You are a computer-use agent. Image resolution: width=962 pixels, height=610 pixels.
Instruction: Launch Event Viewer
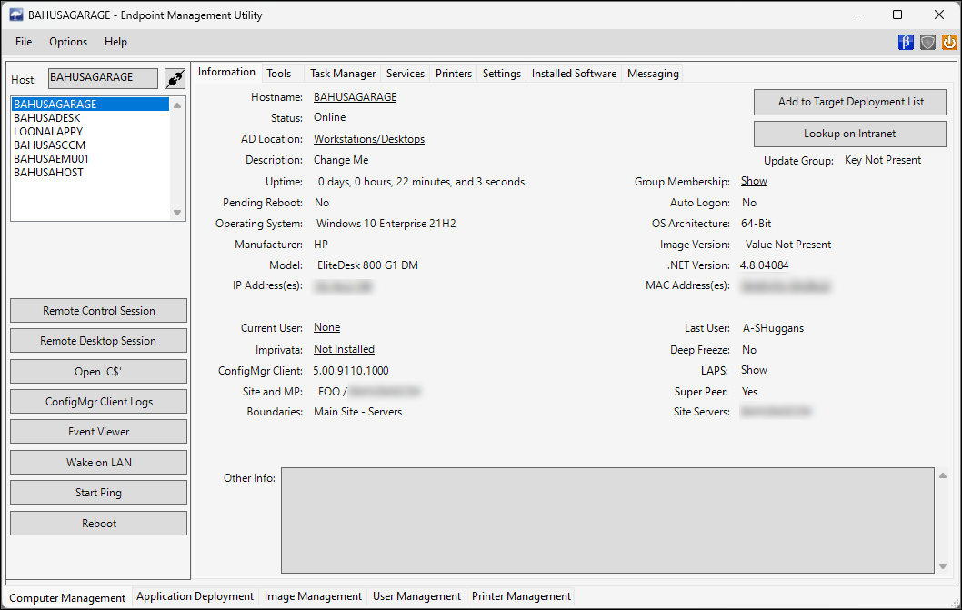coord(99,432)
